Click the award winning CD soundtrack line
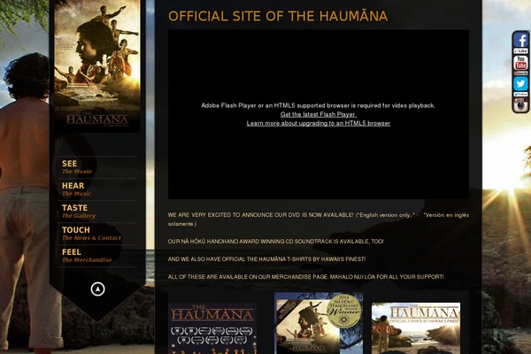 275,242
